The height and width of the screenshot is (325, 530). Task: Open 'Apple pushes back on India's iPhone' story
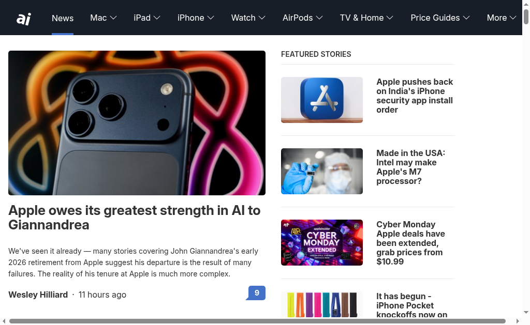click(x=415, y=96)
